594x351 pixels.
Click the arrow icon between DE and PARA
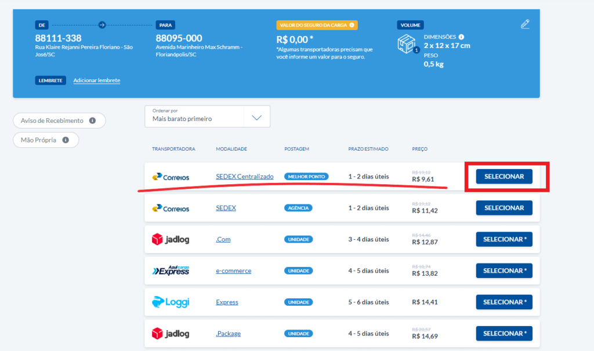tap(102, 25)
